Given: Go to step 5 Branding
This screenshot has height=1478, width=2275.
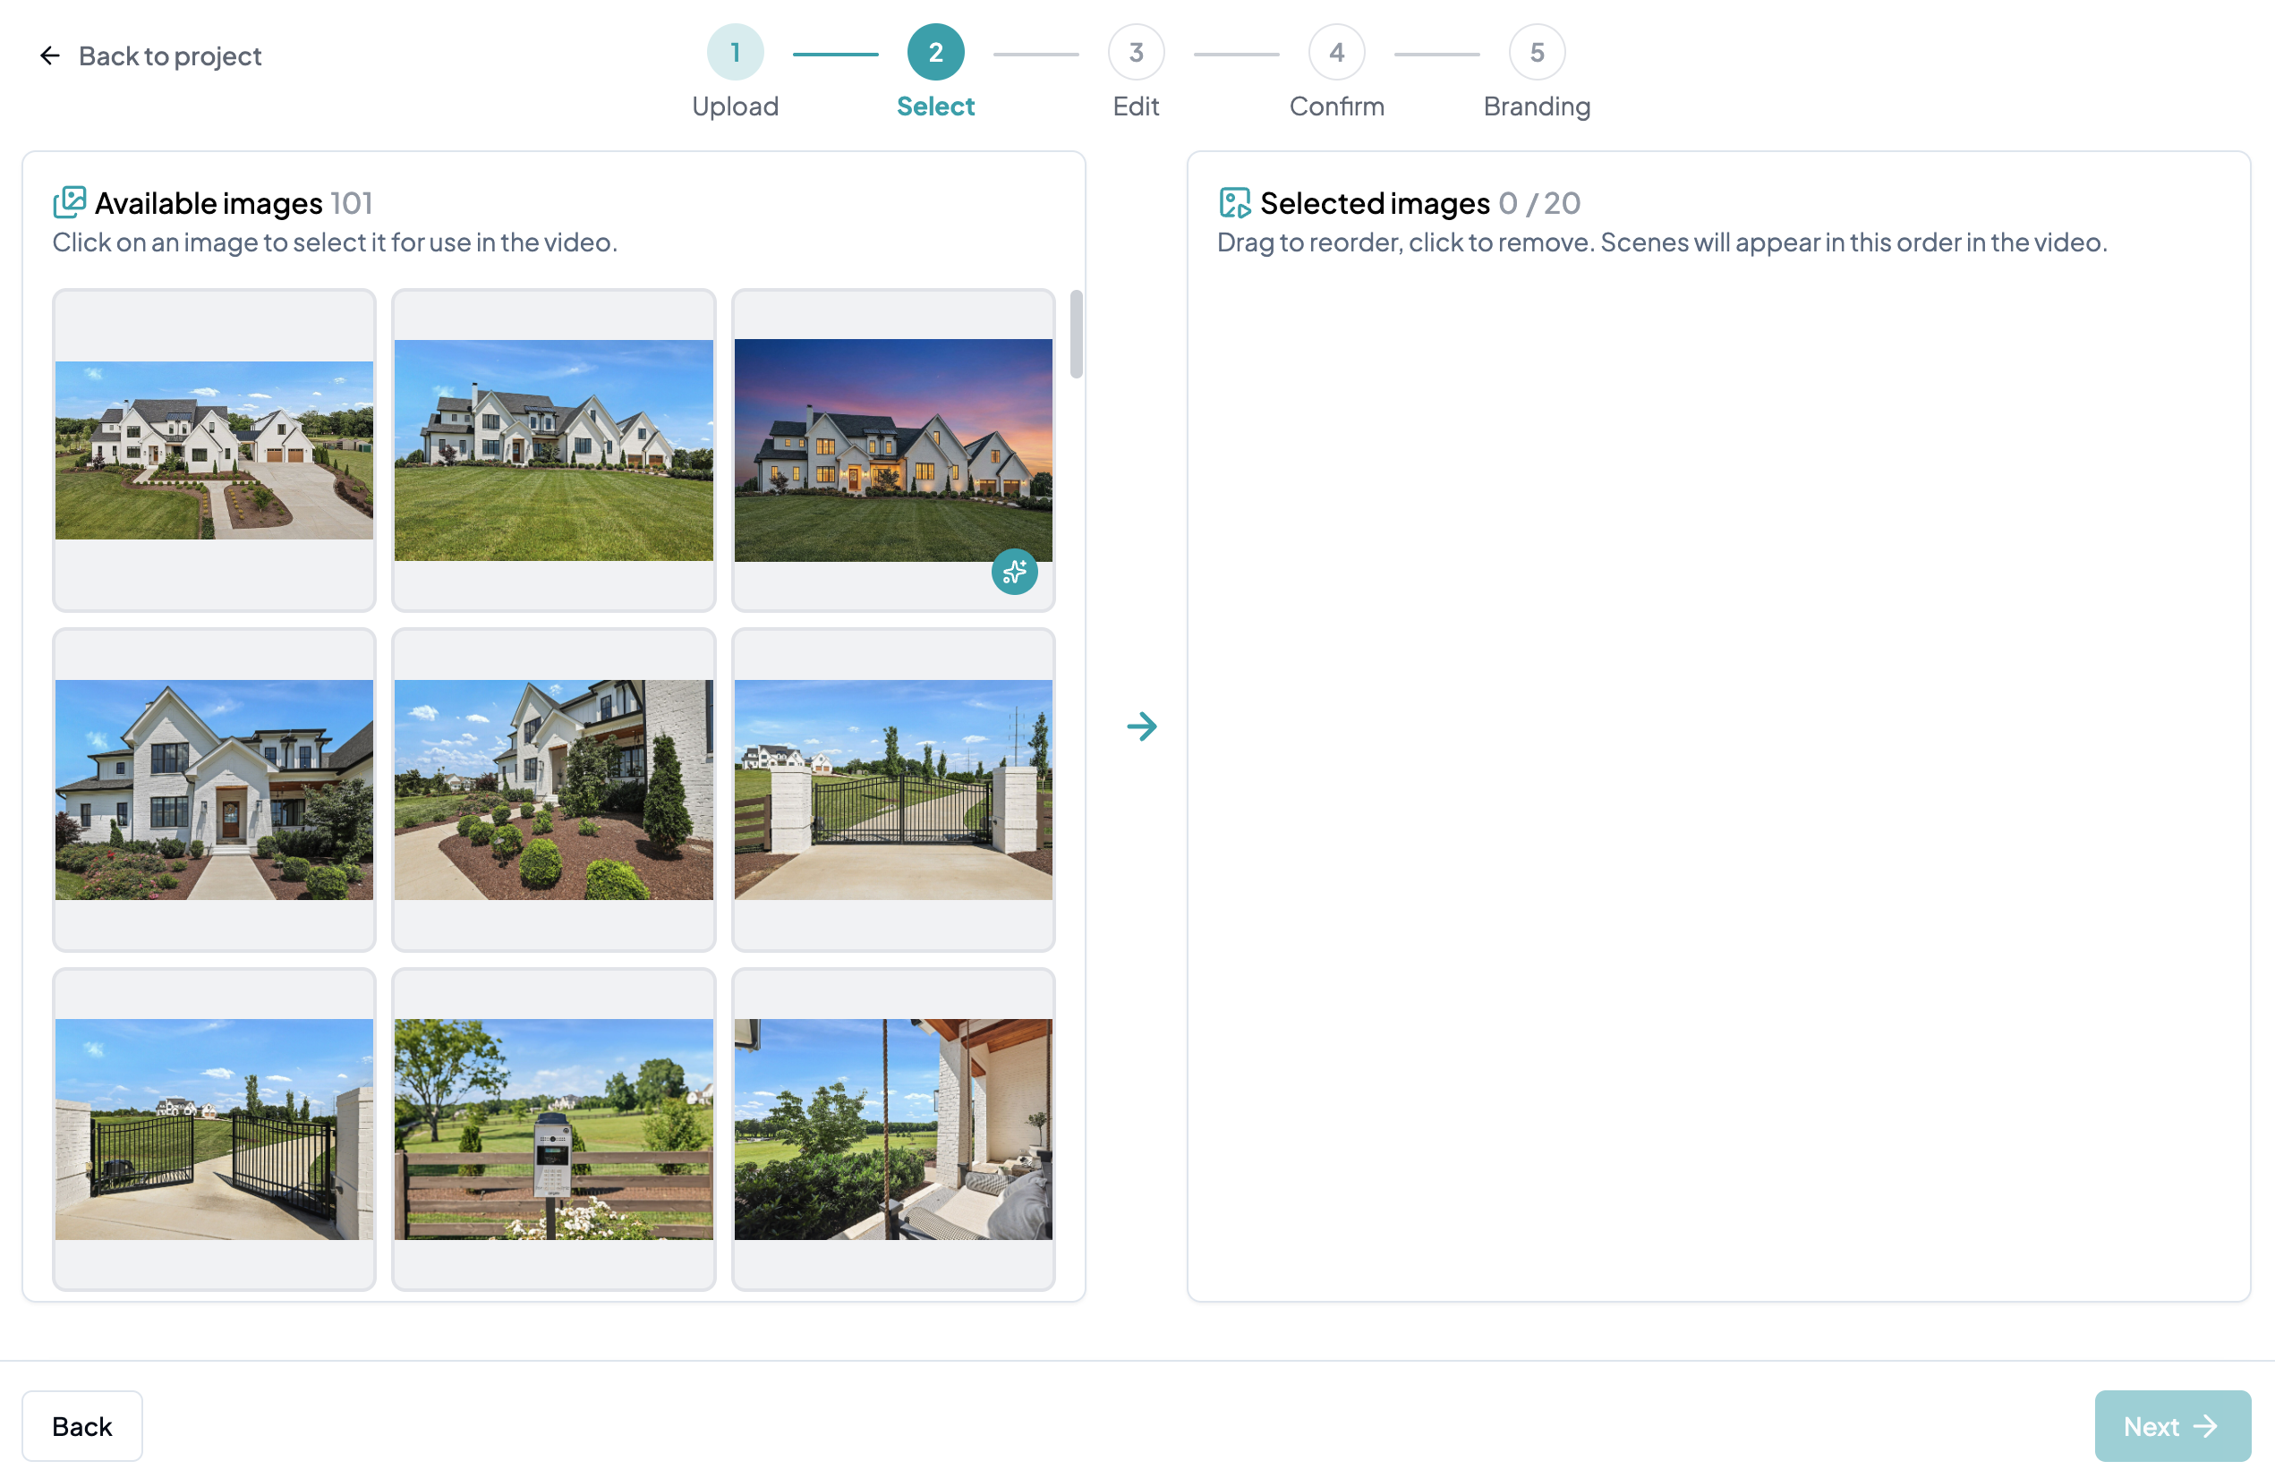Looking at the screenshot, I should click(x=1536, y=53).
